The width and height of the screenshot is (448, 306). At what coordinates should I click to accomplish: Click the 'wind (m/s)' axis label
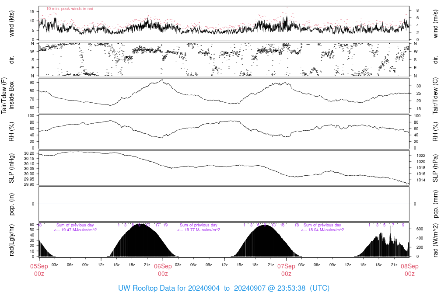pyautogui.click(x=435, y=24)
